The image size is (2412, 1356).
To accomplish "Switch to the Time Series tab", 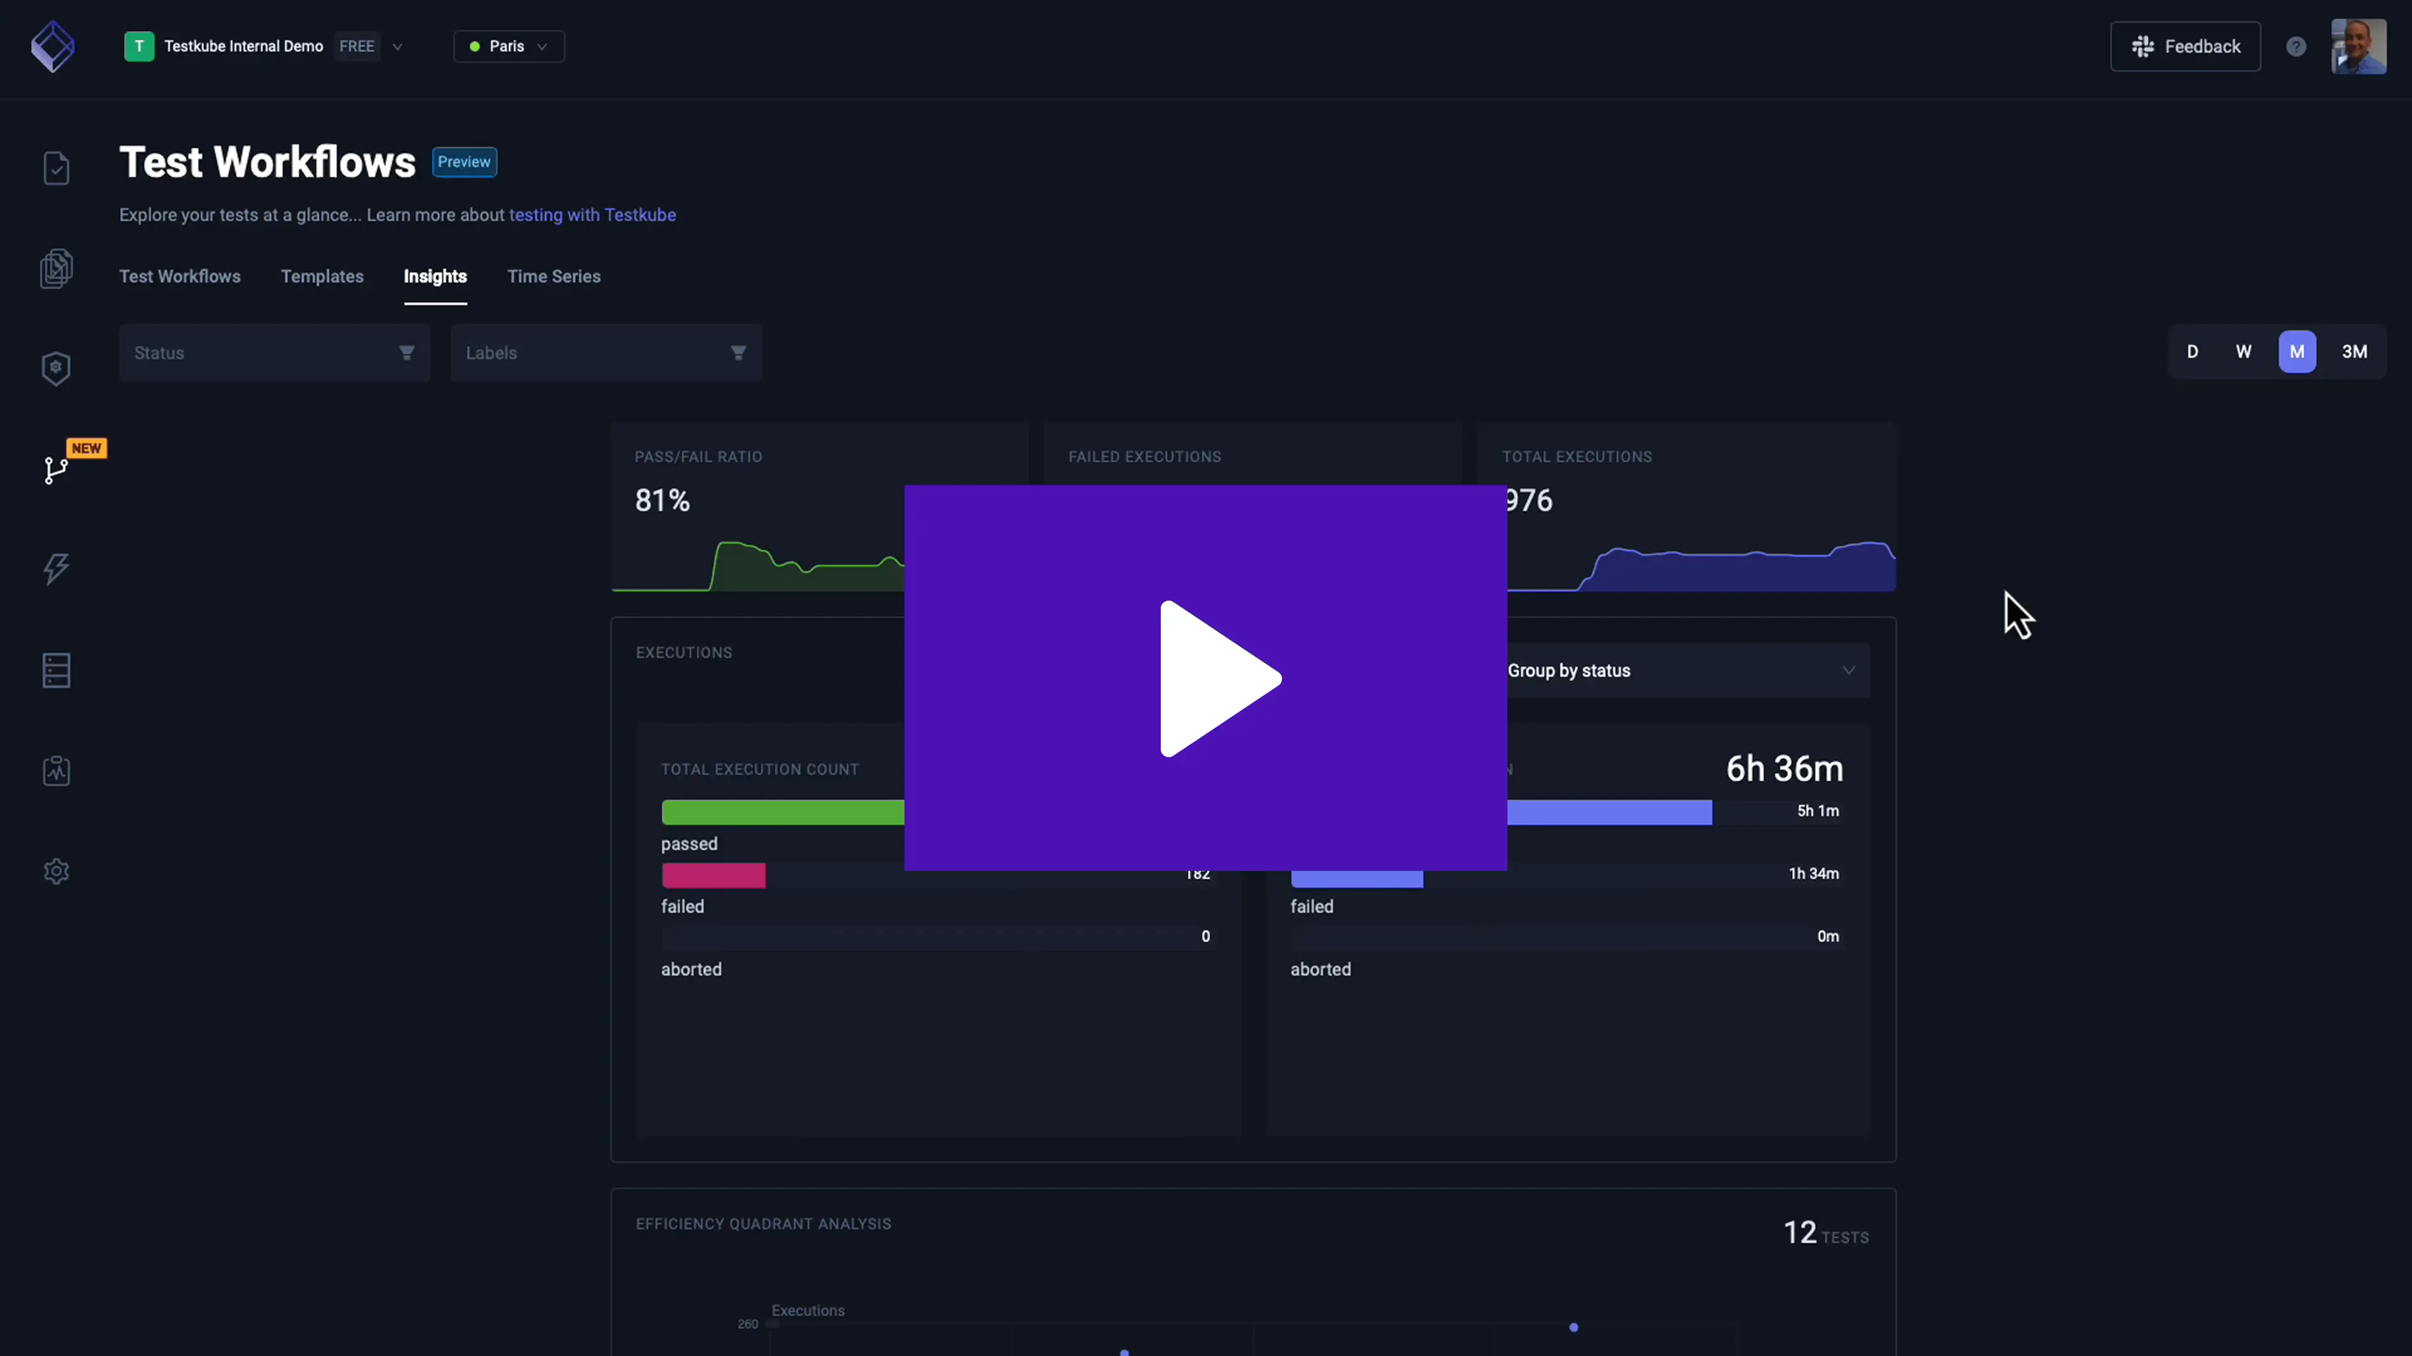I will point(553,276).
